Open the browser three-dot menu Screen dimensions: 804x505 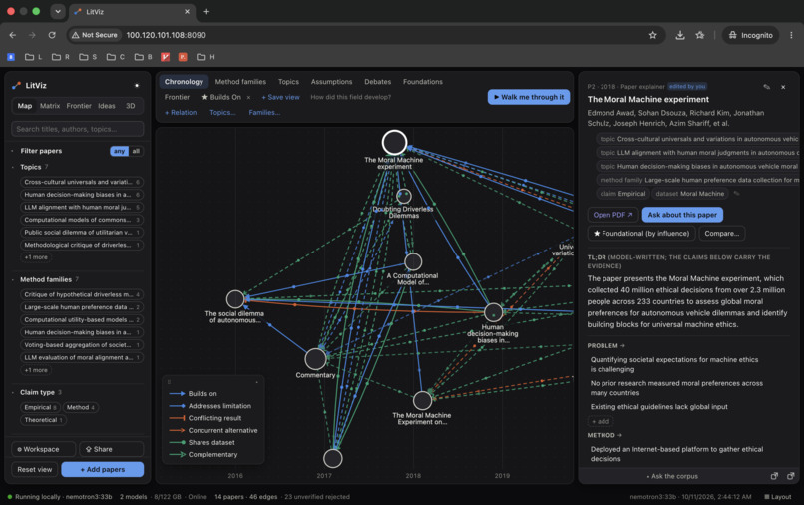pos(791,35)
